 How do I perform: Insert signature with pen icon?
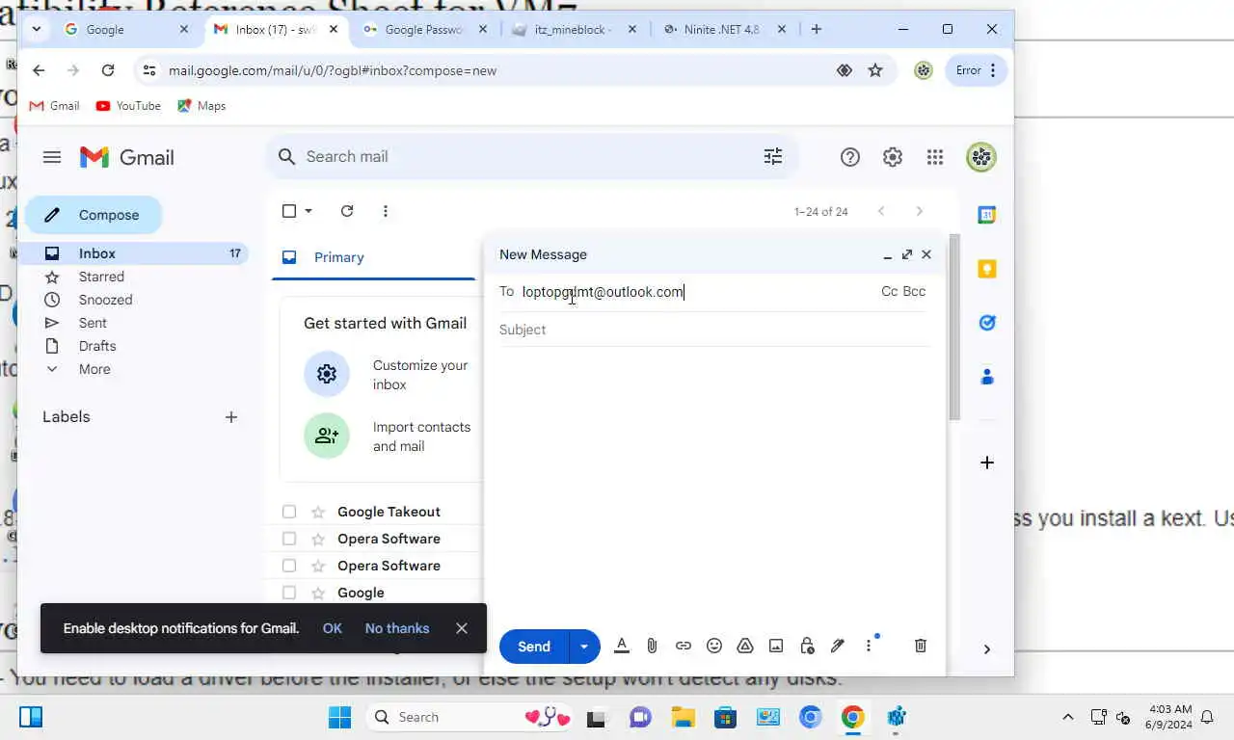(x=838, y=647)
